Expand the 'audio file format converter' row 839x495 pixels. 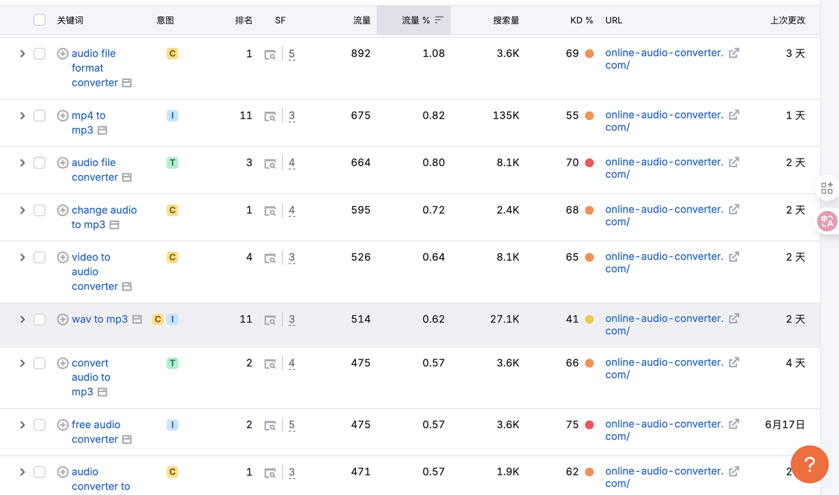pos(22,54)
